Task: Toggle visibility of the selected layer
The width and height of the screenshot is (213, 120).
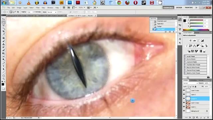Action: pyautogui.click(x=184, y=99)
